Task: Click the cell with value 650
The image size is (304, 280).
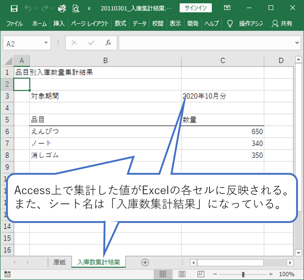Action: tap(223, 132)
